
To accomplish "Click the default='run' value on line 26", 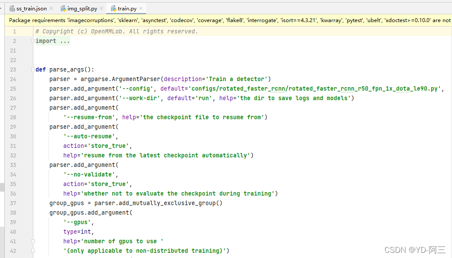I will pos(190,98).
